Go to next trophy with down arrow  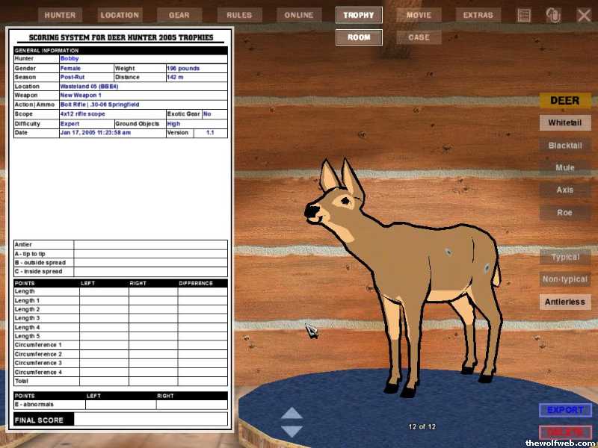point(292,431)
